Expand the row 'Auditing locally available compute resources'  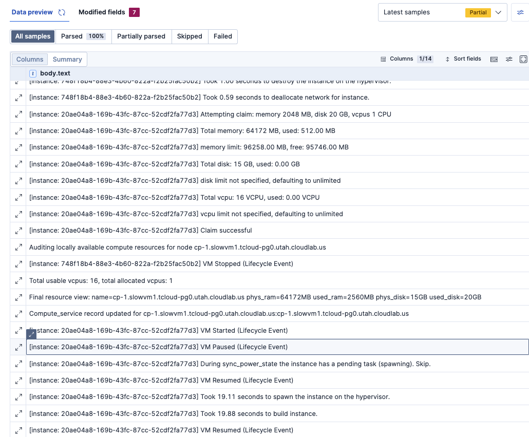[18, 248]
